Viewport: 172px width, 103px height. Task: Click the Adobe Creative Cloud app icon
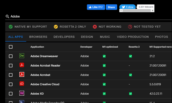point(22,84)
